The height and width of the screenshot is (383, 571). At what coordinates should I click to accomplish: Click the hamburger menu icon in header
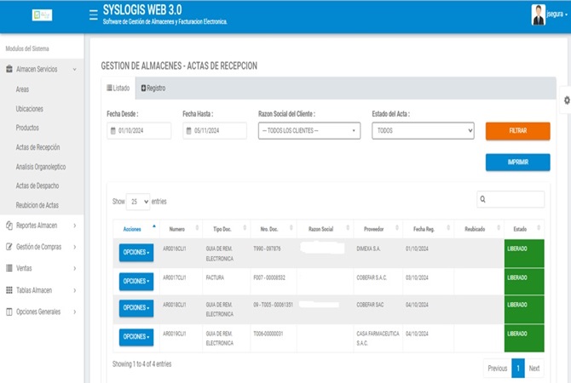point(93,16)
